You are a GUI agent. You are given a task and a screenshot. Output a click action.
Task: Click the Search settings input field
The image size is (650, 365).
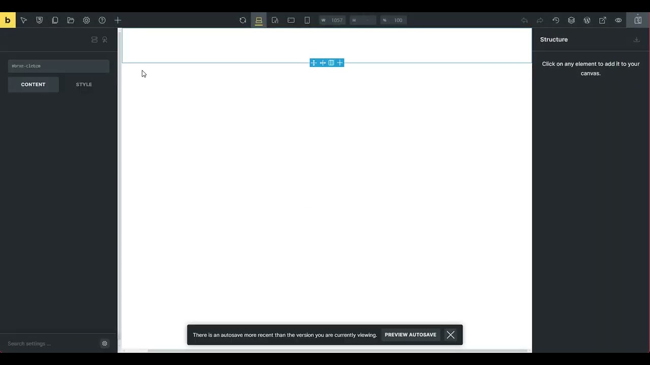(x=52, y=344)
